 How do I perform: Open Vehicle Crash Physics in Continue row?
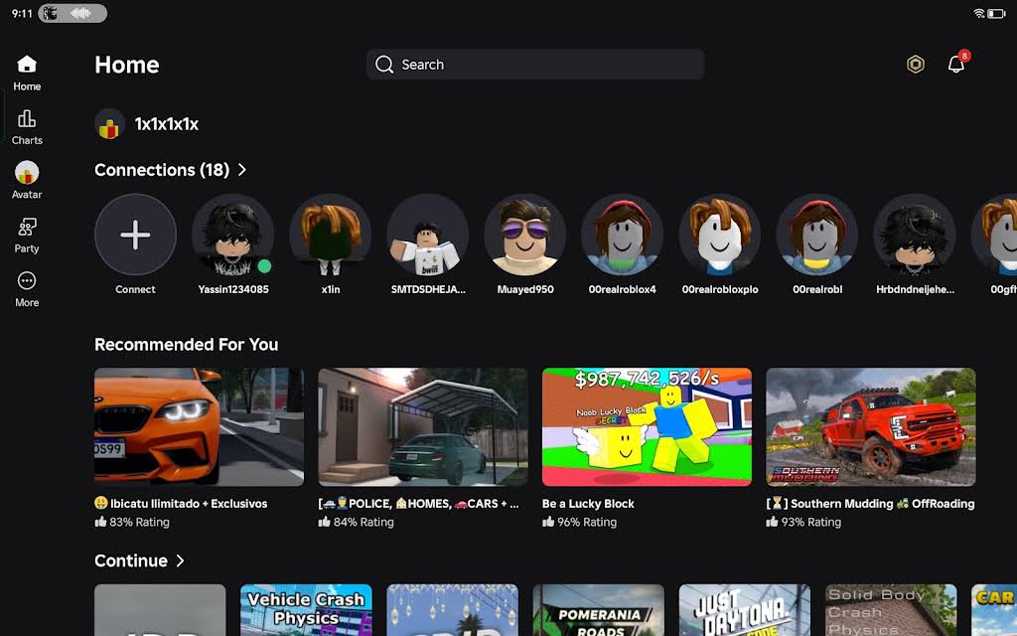[x=306, y=610]
